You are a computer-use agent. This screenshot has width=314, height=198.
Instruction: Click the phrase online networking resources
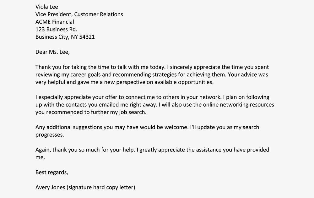[239, 105]
